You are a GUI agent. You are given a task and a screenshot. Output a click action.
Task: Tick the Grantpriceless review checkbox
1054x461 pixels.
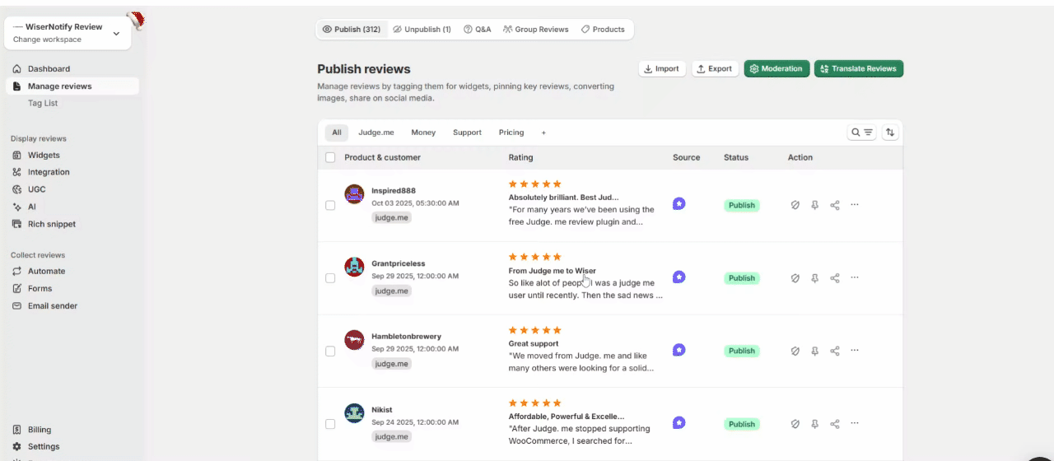tap(330, 278)
